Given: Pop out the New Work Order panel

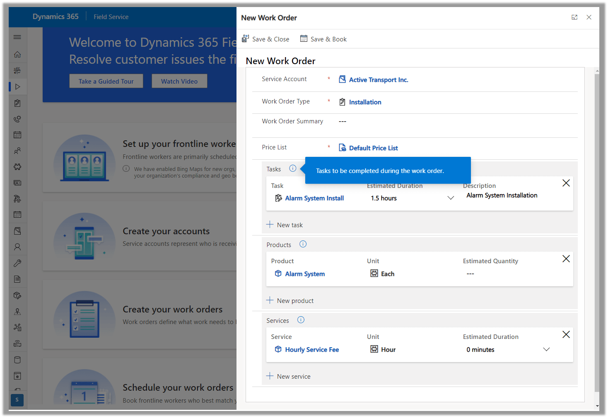Looking at the screenshot, I should pos(574,17).
